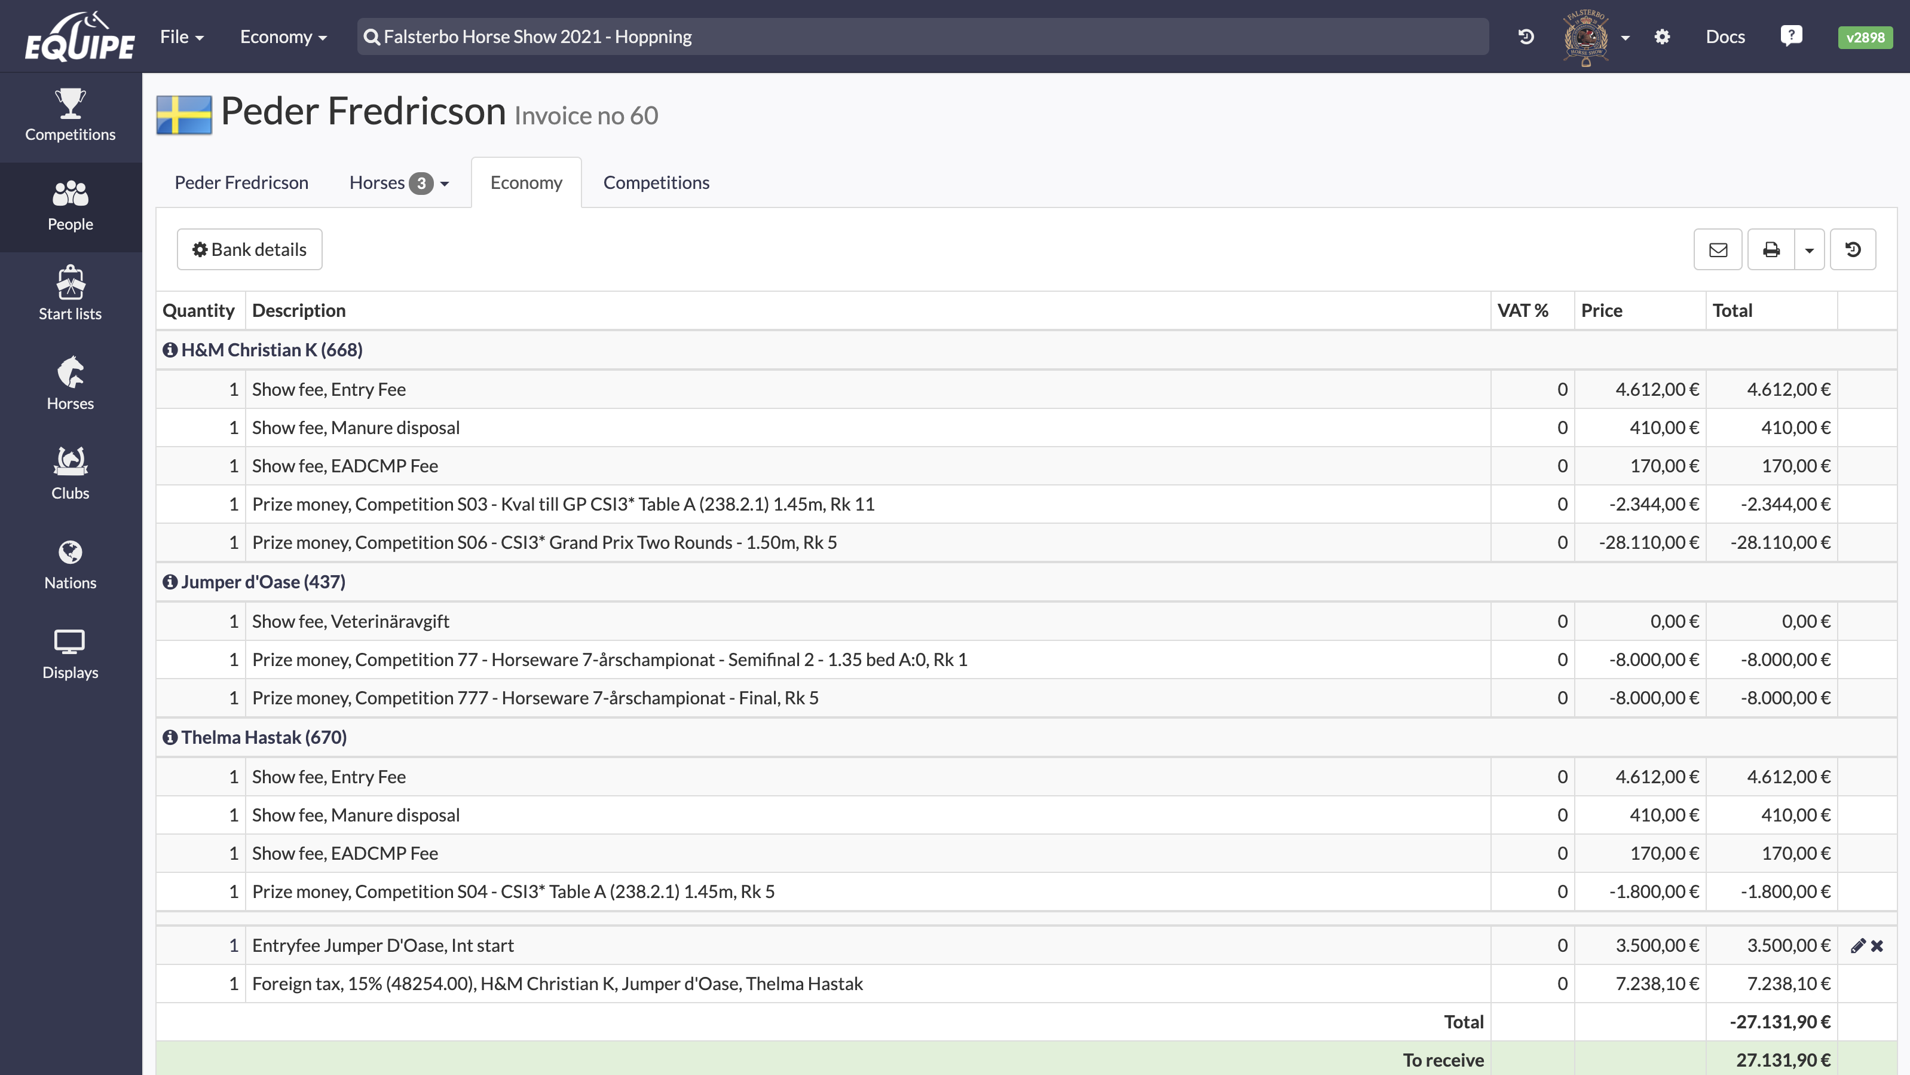Screen dimensions: 1910x1075
Task: Click the print invoice icon
Action: pyautogui.click(x=1770, y=248)
